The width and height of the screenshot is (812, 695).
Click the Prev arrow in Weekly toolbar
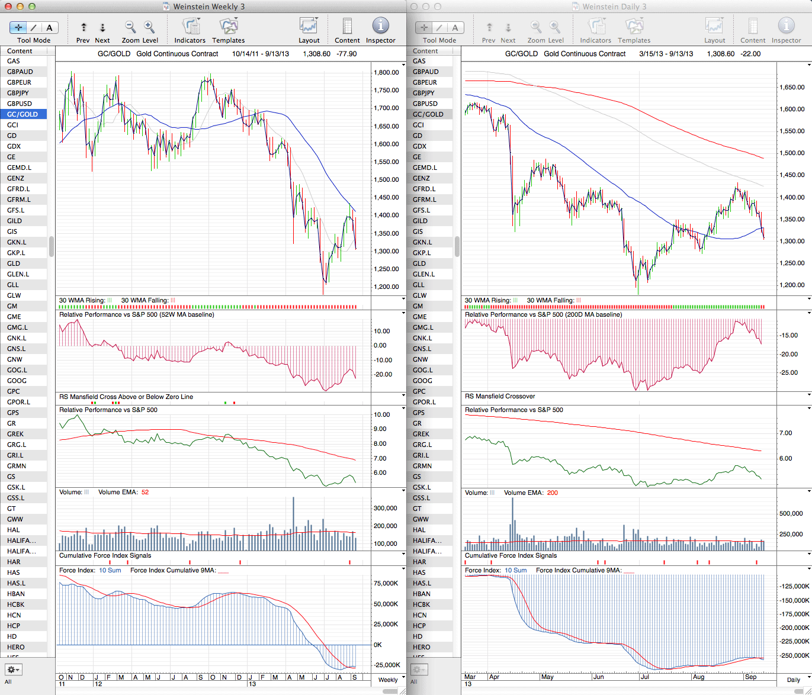84,27
